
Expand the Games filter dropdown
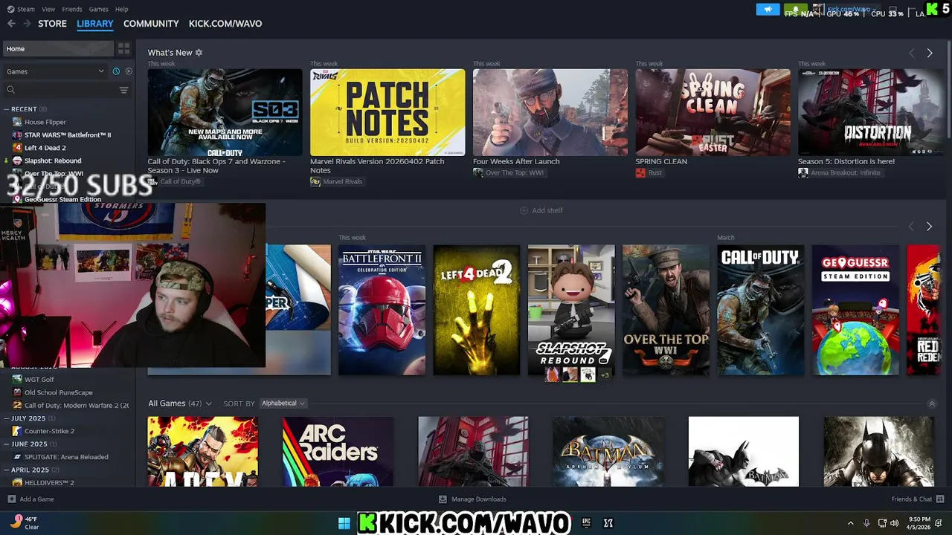56,71
